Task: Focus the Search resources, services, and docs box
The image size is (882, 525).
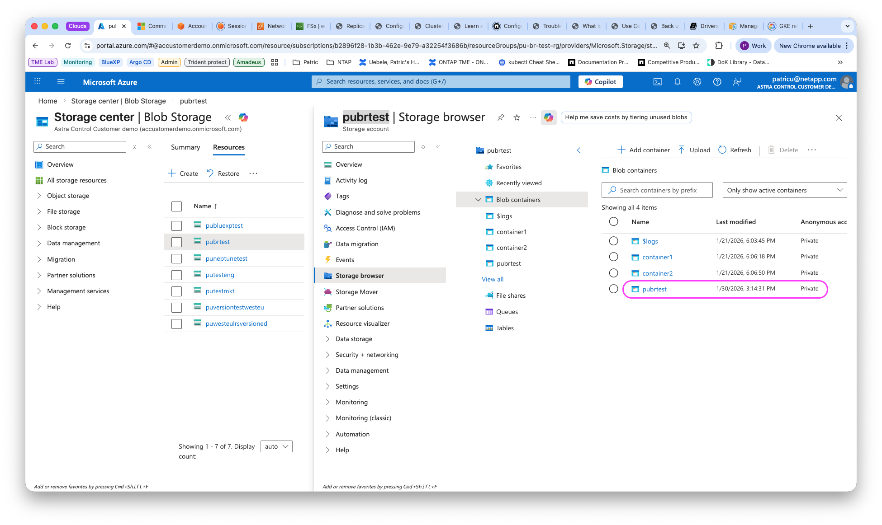Action: (441, 82)
